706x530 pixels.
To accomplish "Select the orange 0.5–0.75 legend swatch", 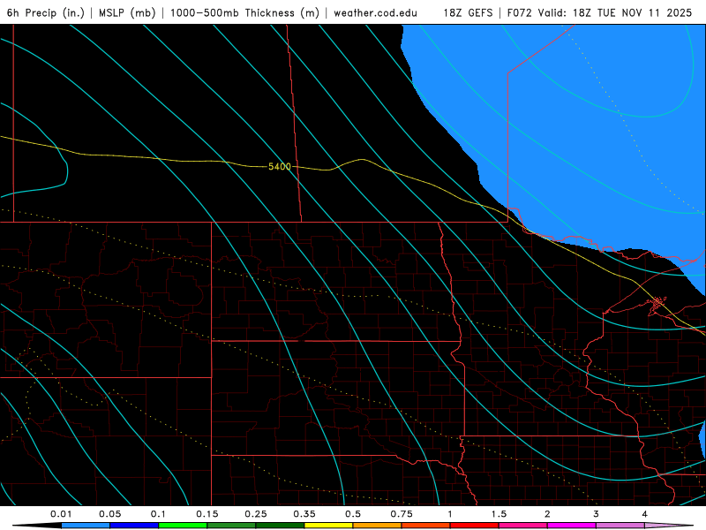I will click(x=378, y=526).
